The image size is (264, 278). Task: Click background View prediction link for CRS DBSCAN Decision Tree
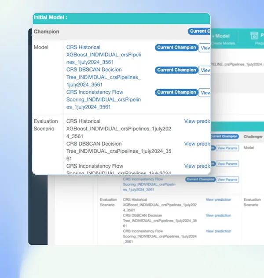[x=218, y=216]
